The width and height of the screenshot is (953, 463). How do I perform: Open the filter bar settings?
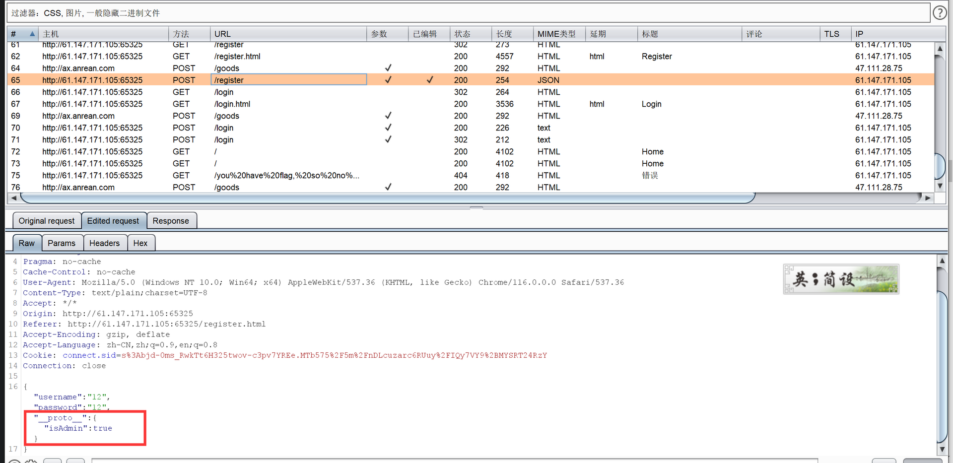click(x=467, y=13)
